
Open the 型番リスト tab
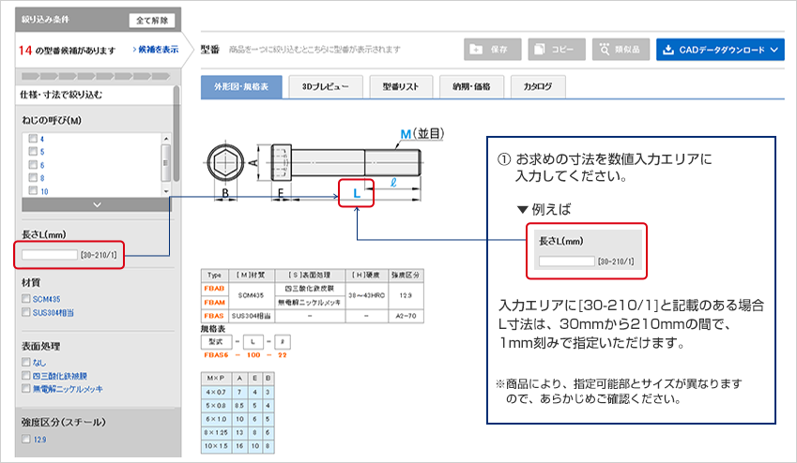pos(401,87)
